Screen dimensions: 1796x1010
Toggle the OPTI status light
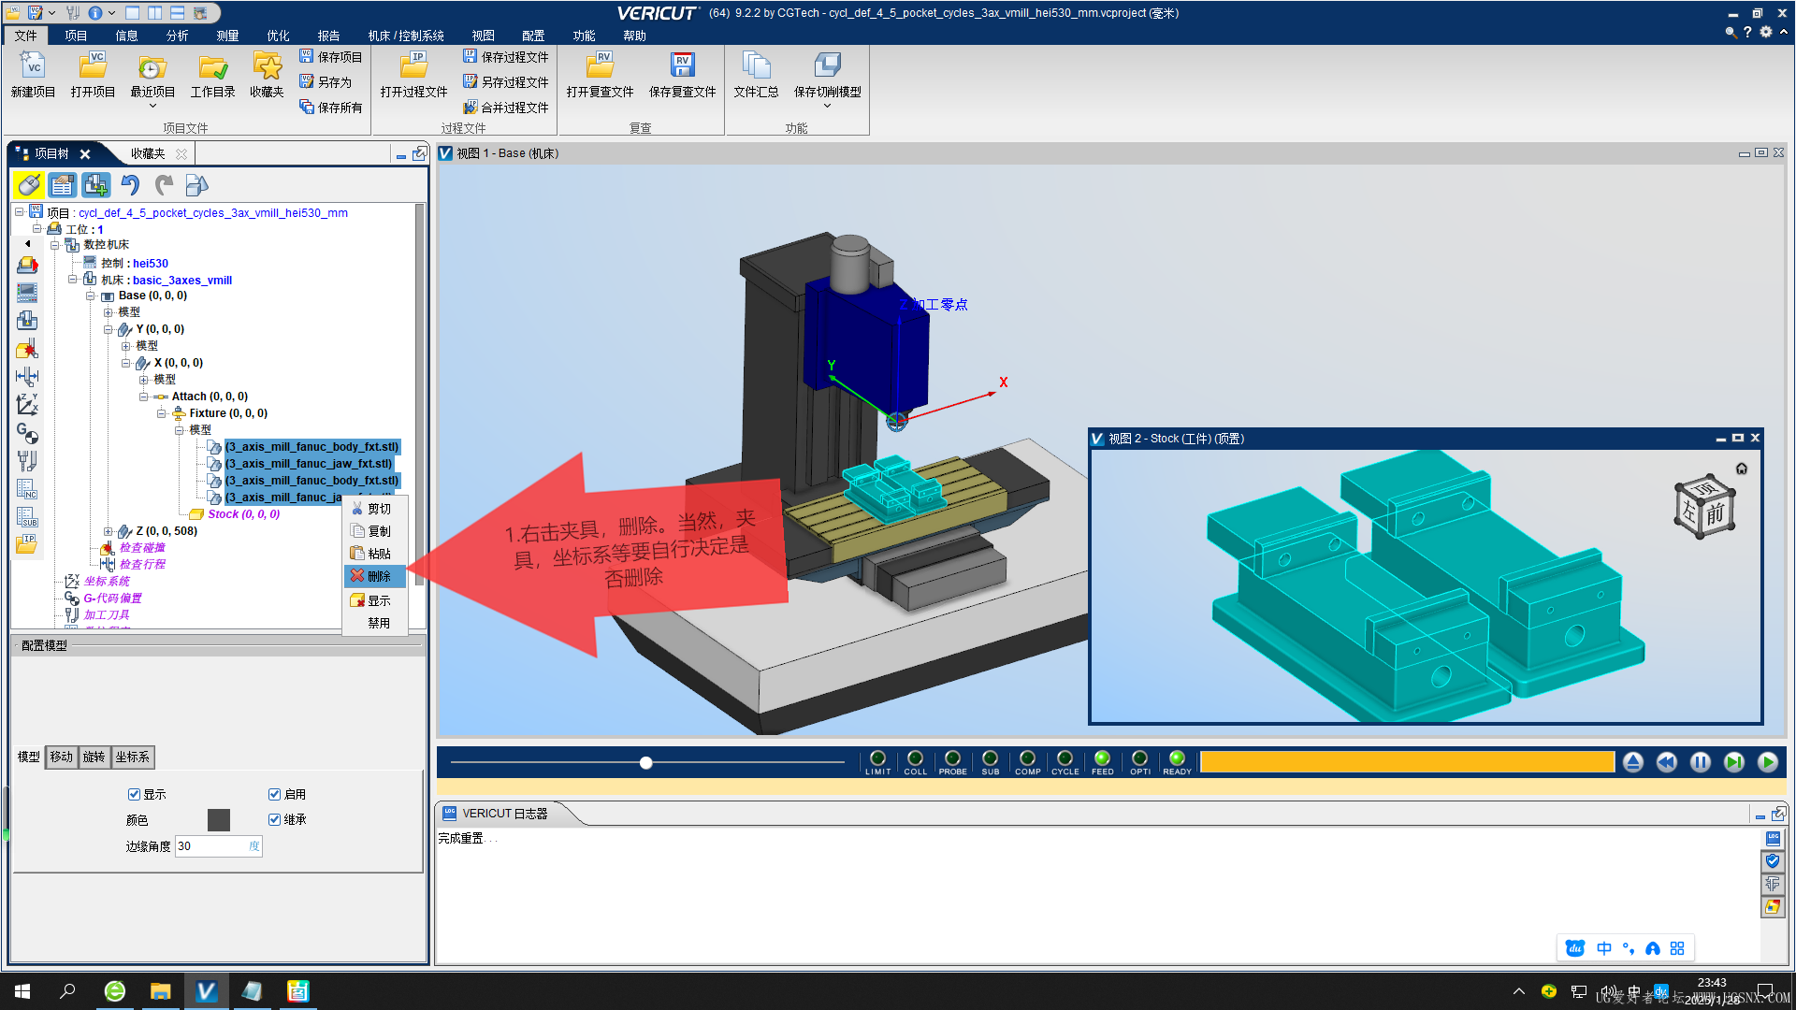[1139, 758]
